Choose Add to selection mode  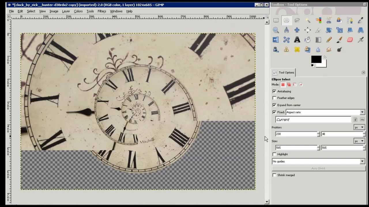[x=289, y=85]
